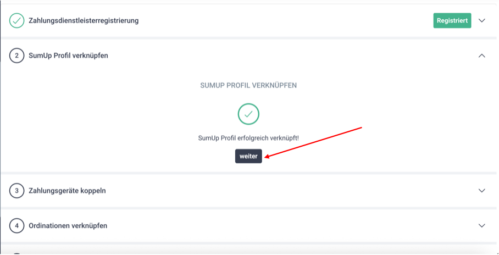Click the SUMUP PROFIL VERKNÜPFEN uppercase heading

coord(248,86)
